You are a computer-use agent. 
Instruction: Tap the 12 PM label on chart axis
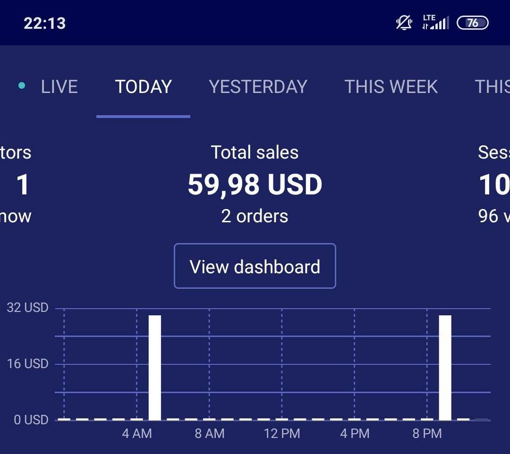[282, 434]
